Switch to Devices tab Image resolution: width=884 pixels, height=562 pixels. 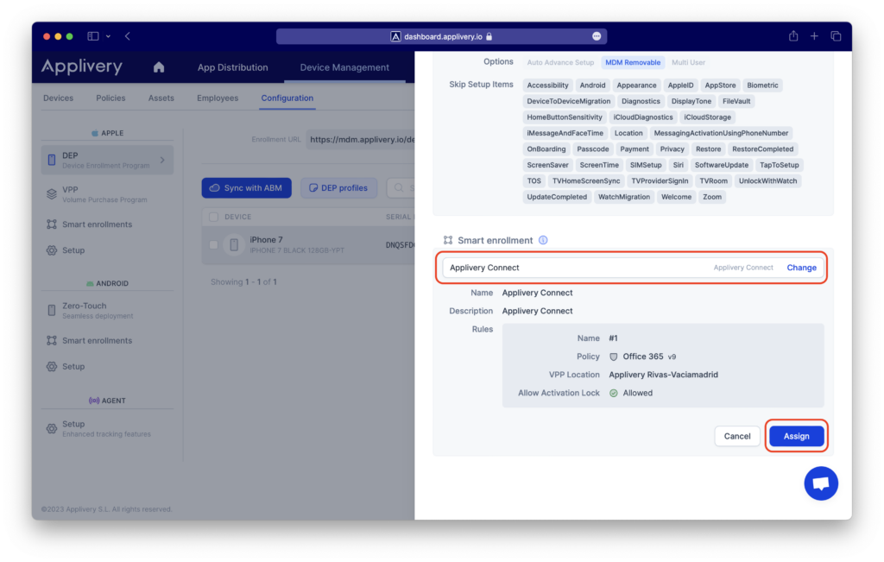click(58, 98)
